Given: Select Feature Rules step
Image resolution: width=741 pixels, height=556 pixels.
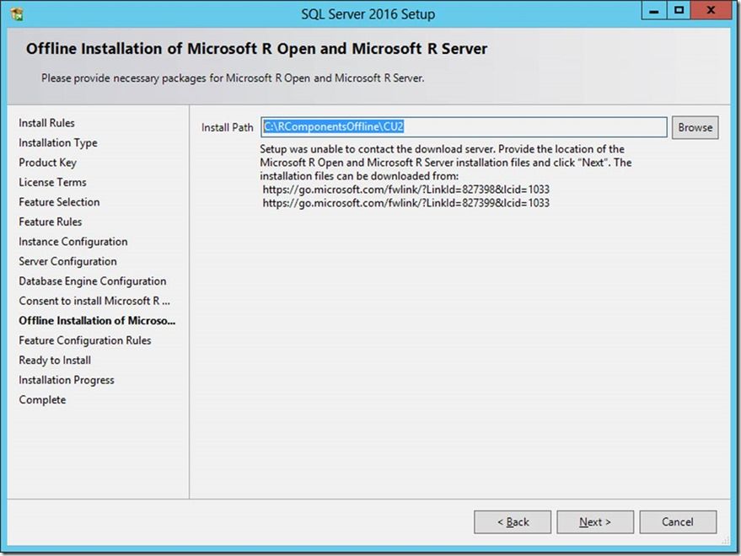Looking at the screenshot, I should (x=50, y=222).
